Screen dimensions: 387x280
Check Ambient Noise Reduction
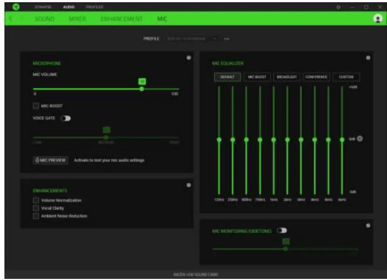pyautogui.click(x=36, y=216)
